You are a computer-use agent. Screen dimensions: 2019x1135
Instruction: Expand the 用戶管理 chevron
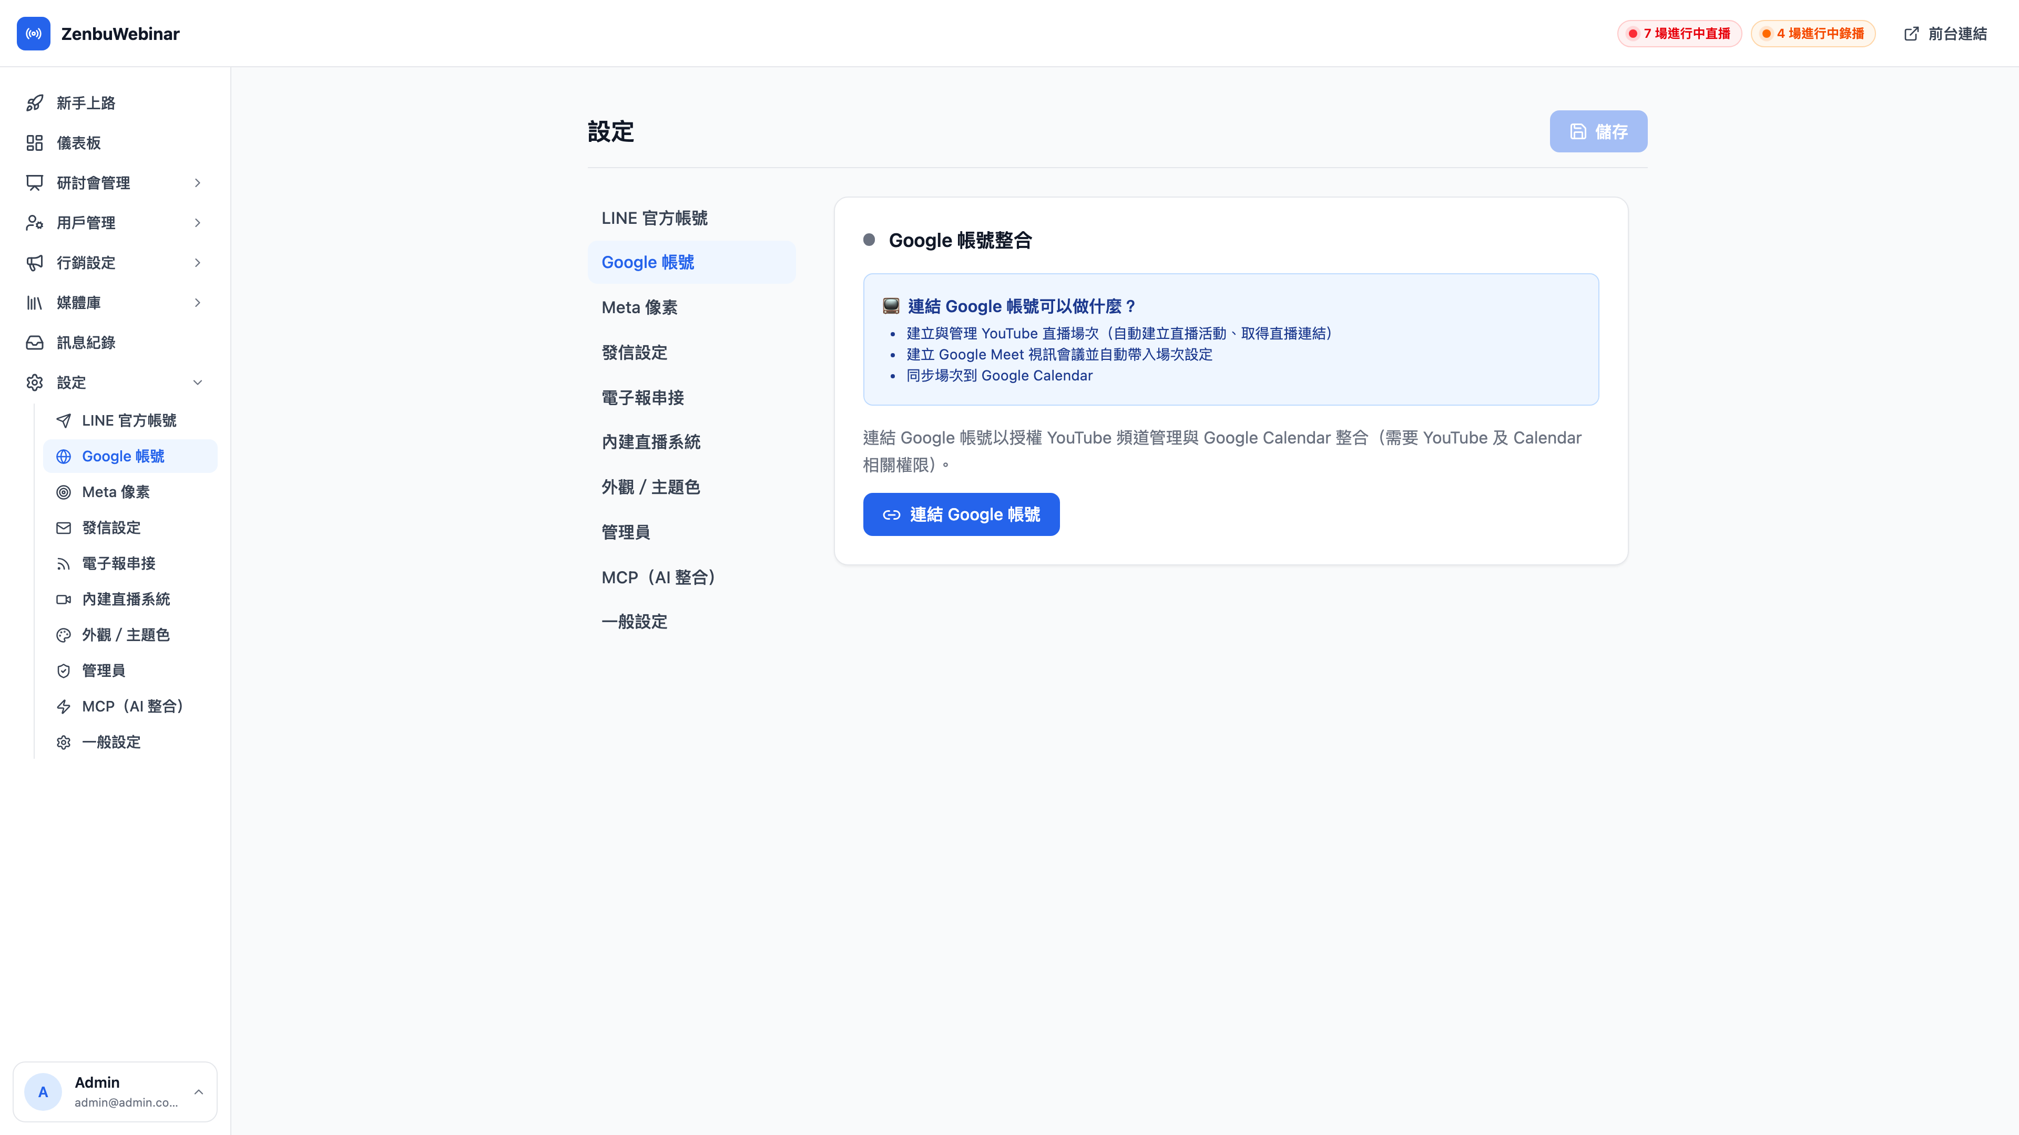click(x=198, y=223)
